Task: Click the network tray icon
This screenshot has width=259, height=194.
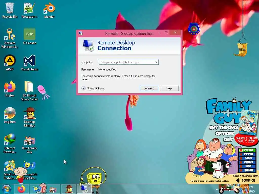Action: pos(229,189)
